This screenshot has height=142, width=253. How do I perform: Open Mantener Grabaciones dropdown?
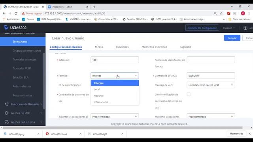[x=211, y=116]
